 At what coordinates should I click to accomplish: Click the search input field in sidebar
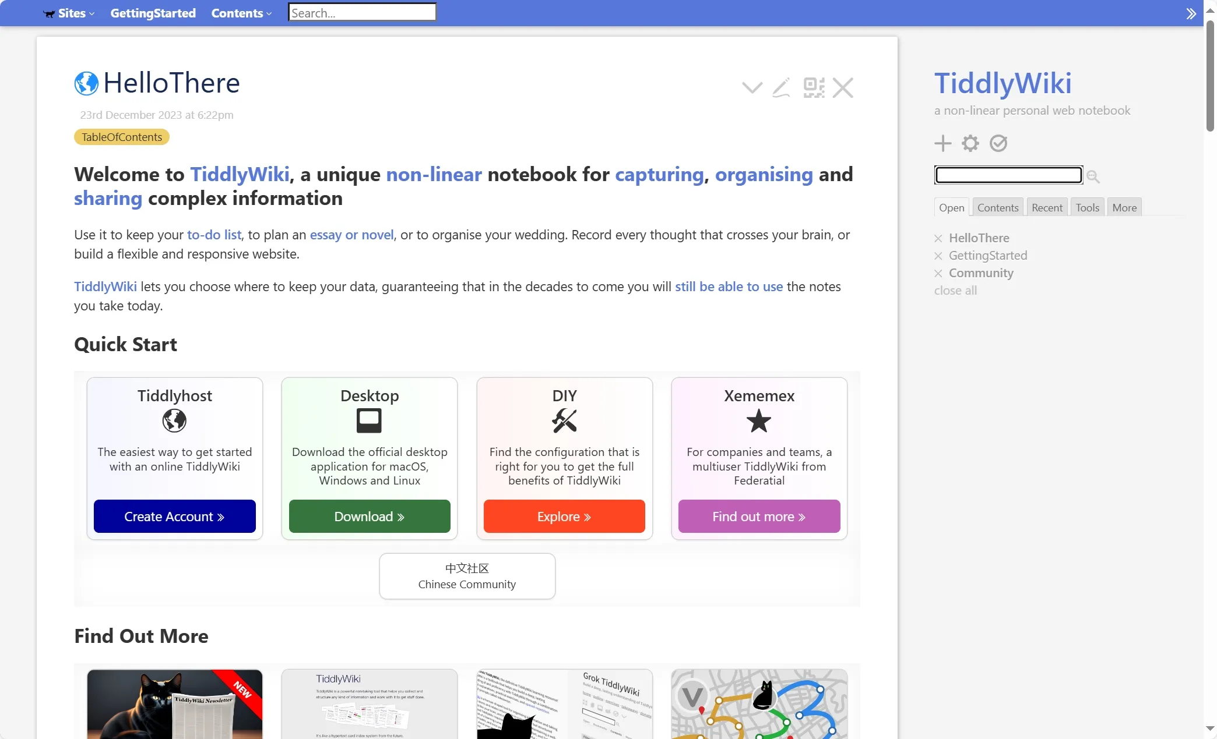(1008, 175)
